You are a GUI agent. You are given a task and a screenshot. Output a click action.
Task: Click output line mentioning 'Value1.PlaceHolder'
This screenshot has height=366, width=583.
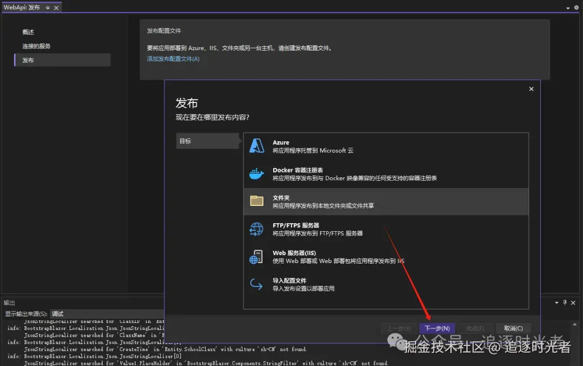(x=206, y=363)
